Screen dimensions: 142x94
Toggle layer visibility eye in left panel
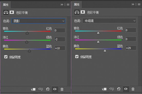(x=55, y=89)
